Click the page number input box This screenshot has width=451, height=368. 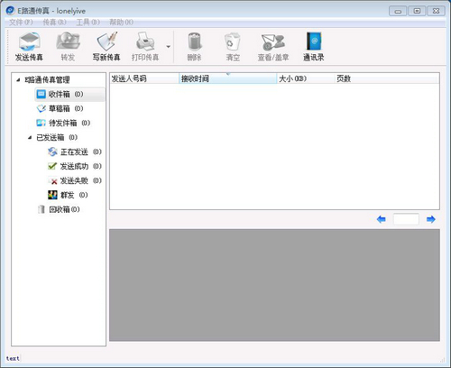tap(406, 219)
